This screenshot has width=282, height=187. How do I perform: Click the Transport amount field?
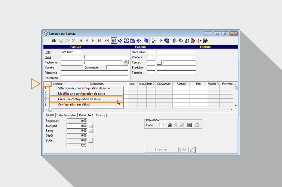click(x=77, y=126)
